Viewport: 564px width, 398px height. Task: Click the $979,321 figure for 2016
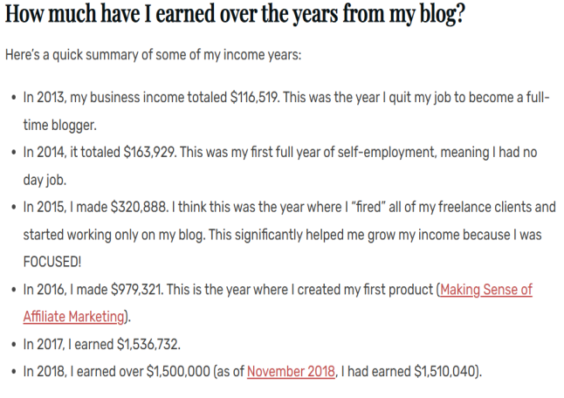pyautogui.click(x=137, y=290)
